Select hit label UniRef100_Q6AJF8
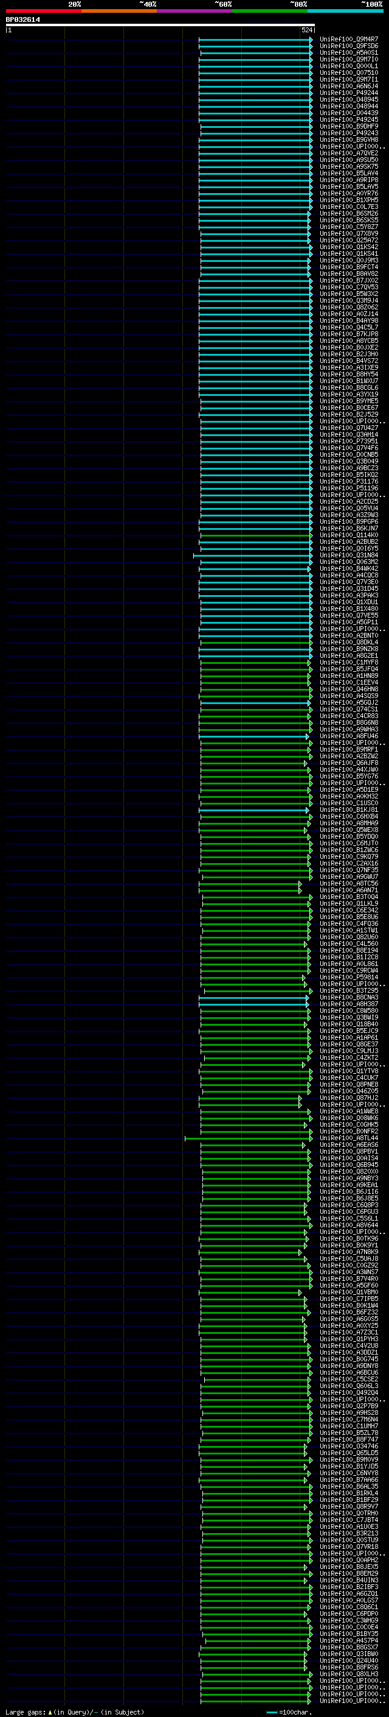This screenshot has width=389, height=1717. tap(349, 763)
